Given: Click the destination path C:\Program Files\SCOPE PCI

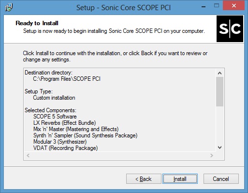Looking at the screenshot, I should pos(67,79).
